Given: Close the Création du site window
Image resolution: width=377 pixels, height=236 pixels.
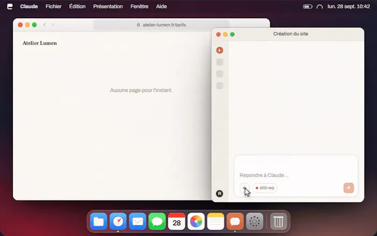Looking at the screenshot, I should coord(218,34).
